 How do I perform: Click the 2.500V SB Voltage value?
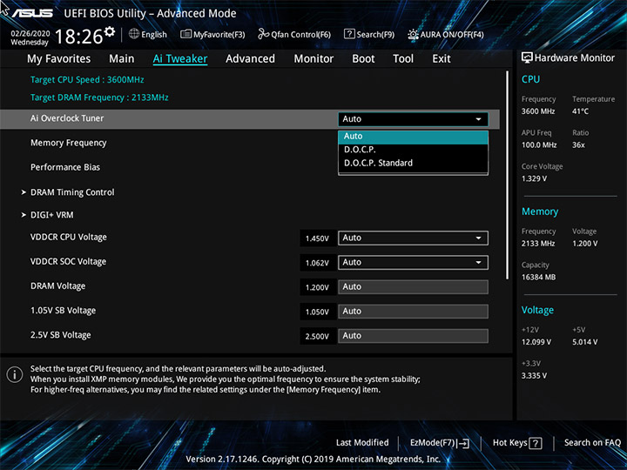[x=317, y=336]
